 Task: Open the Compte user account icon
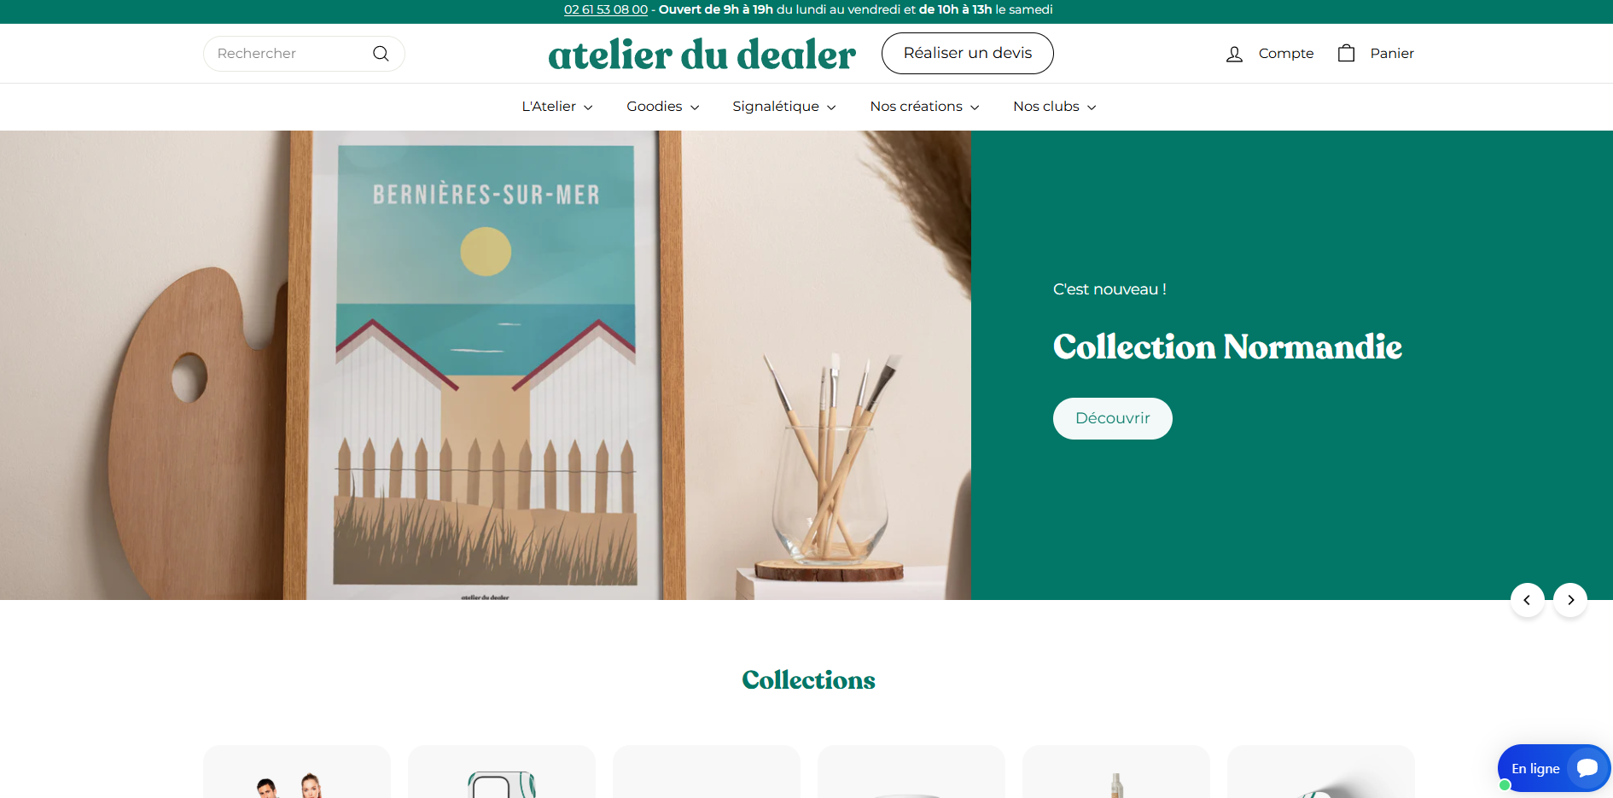click(1234, 54)
